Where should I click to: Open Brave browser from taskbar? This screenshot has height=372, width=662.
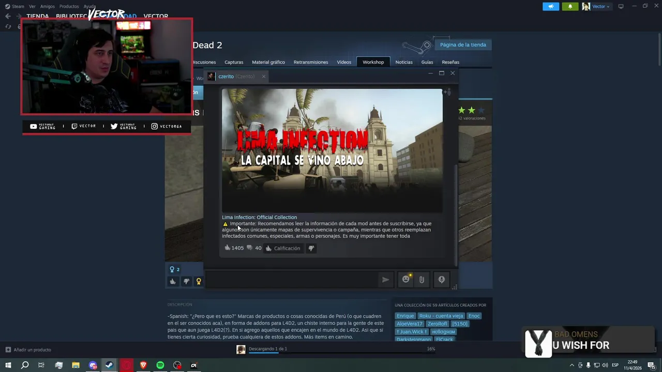point(143,365)
